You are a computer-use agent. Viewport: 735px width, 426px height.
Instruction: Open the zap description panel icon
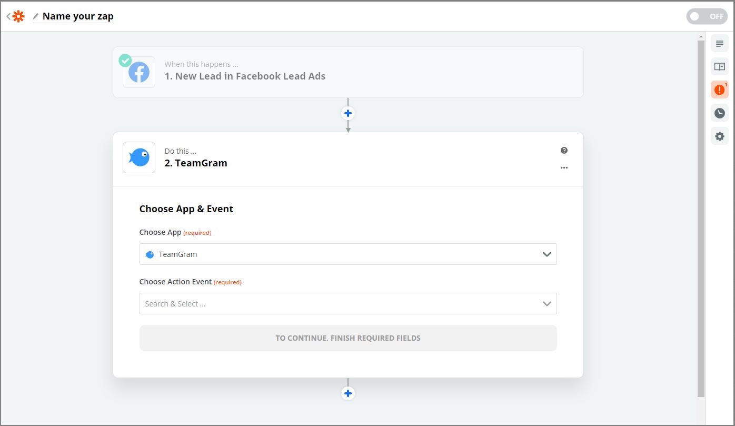pos(720,44)
